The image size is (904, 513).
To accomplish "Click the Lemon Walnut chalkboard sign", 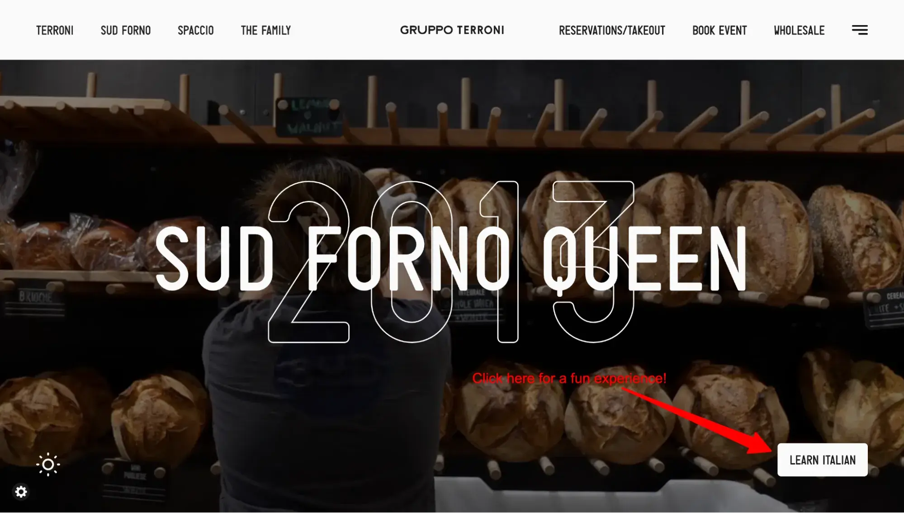I will pos(309,116).
